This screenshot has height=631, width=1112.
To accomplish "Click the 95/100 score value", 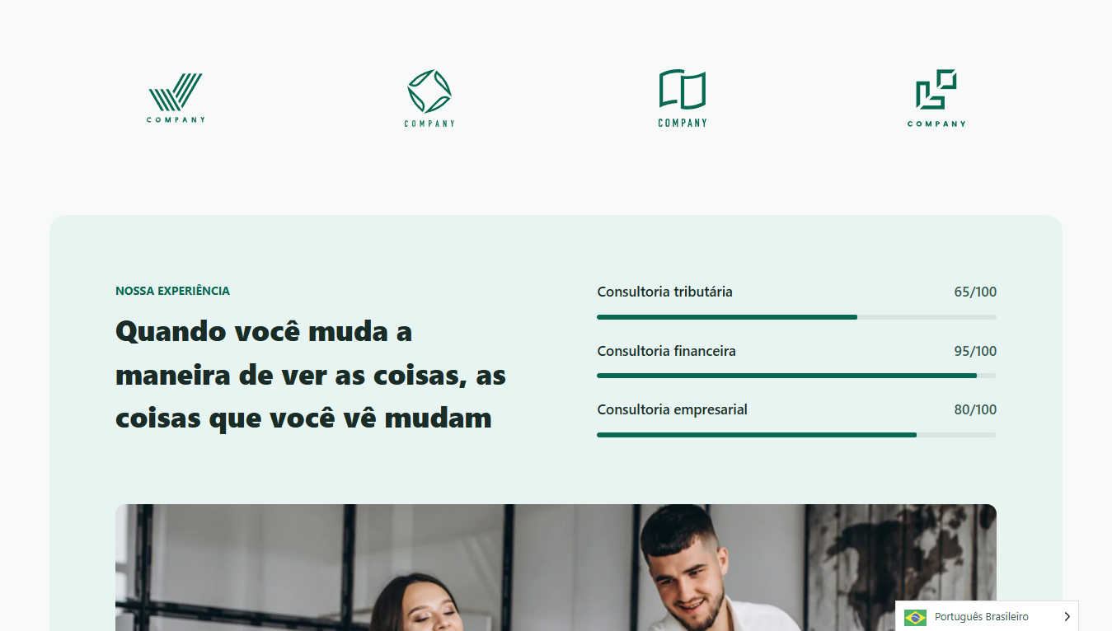I will [x=975, y=351].
